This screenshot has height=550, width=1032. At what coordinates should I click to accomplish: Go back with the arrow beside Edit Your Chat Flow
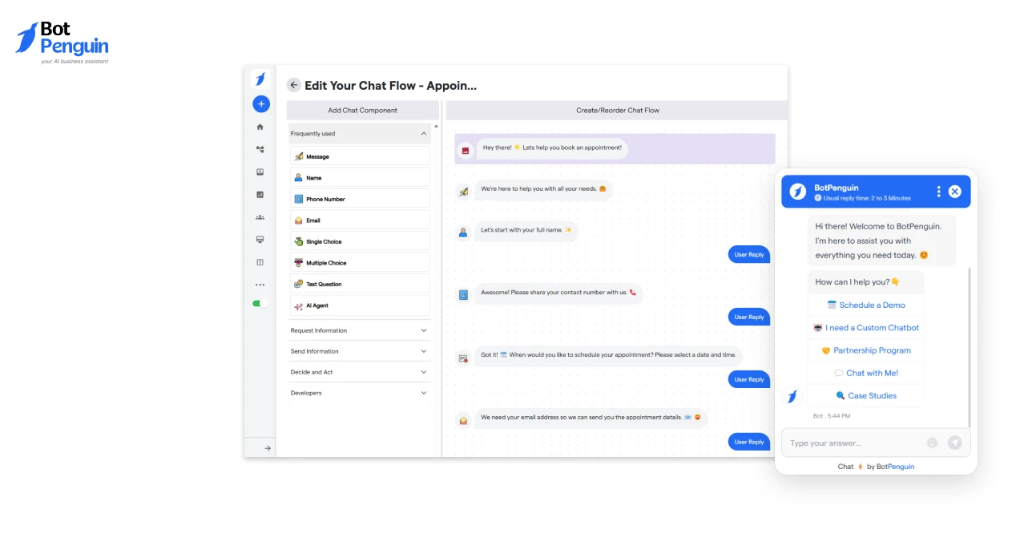[294, 85]
